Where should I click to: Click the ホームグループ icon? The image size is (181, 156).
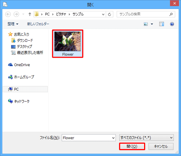pos(10,77)
